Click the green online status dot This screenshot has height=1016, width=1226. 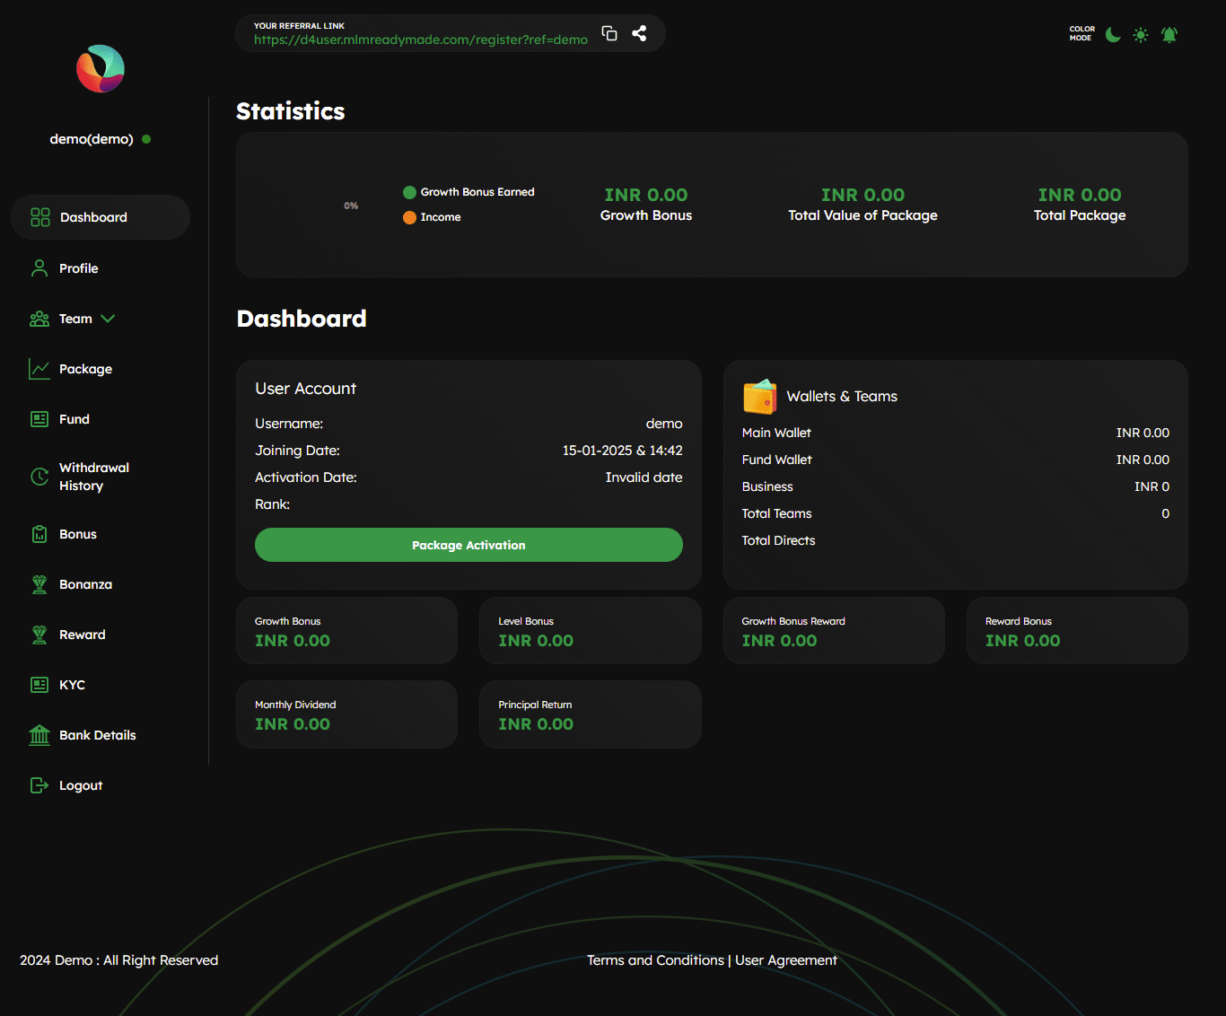(x=146, y=139)
